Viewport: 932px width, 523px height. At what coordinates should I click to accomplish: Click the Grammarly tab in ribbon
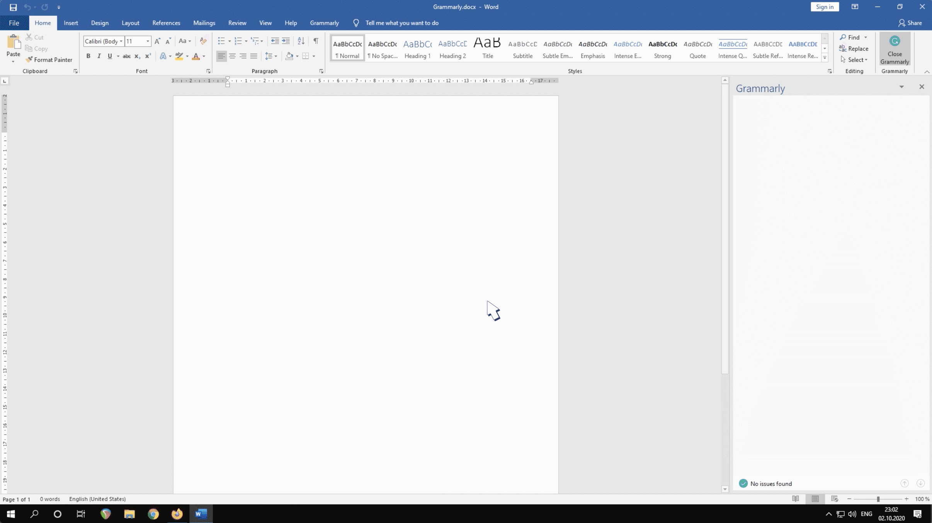tap(323, 23)
